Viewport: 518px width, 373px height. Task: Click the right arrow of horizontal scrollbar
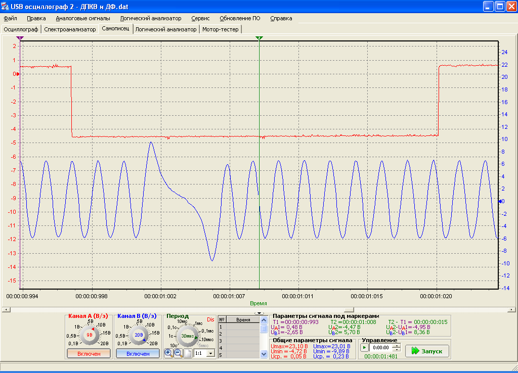click(x=511, y=310)
